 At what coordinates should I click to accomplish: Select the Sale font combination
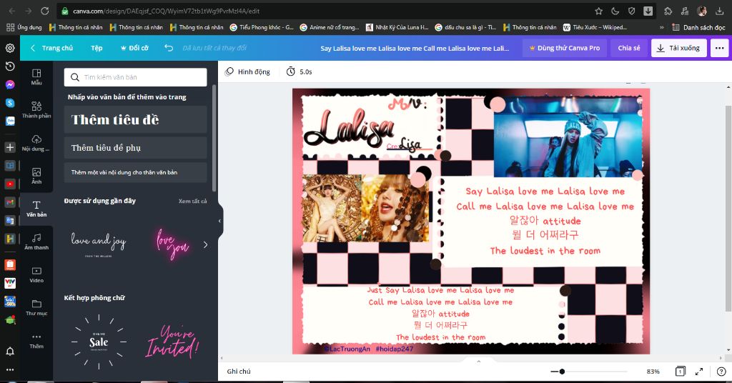tap(99, 342)
